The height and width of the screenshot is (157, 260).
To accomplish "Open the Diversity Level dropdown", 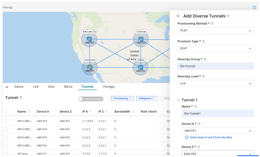I will (x=215, y=83).
